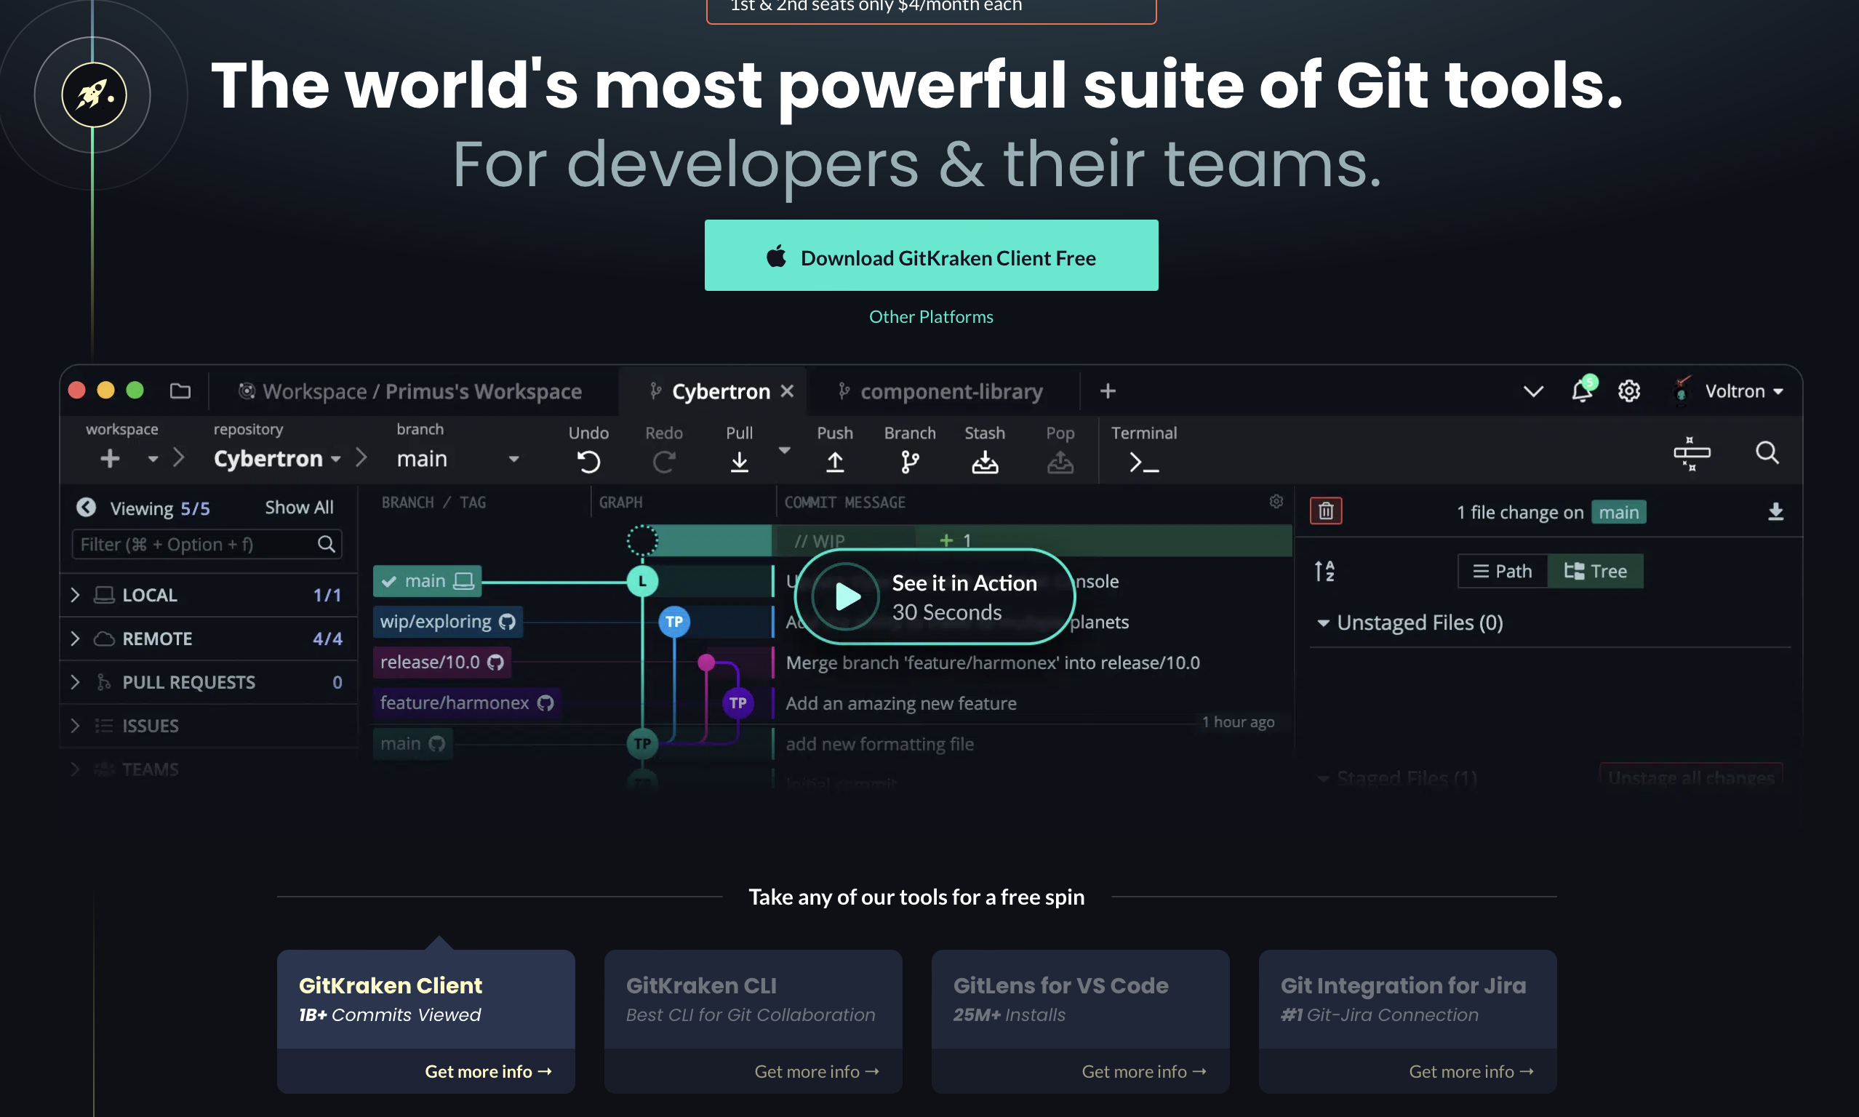The image size is (1859, 1117).
Task: Click the plus icon under workspace
Action: tap(110, 457)
